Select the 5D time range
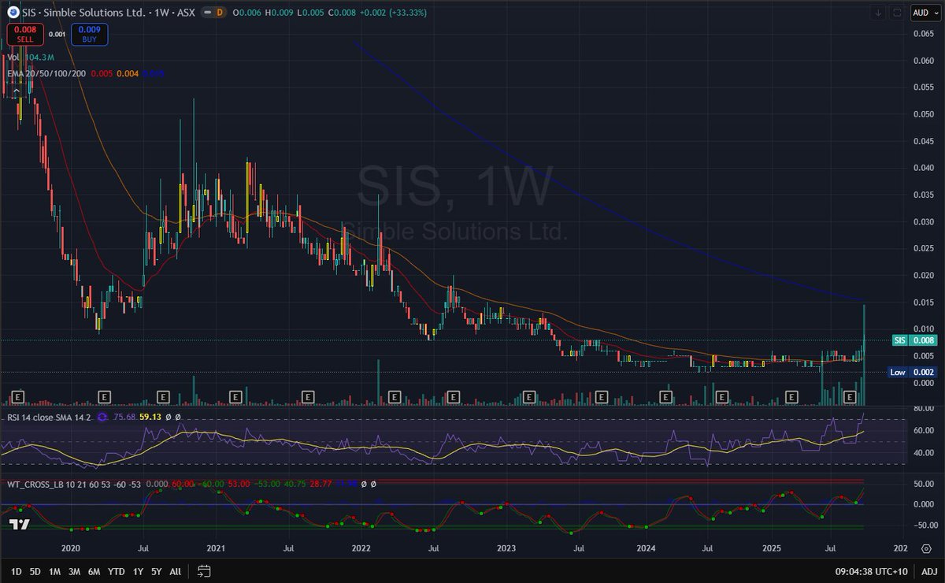Screen dimensions: 945x583 35,571
